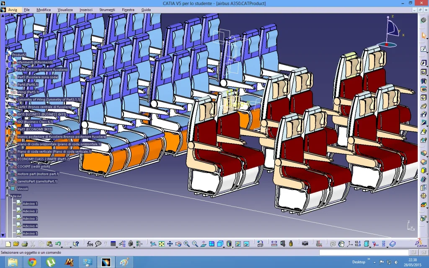Expand the Wing (Part3.1) node

(7, 92)
